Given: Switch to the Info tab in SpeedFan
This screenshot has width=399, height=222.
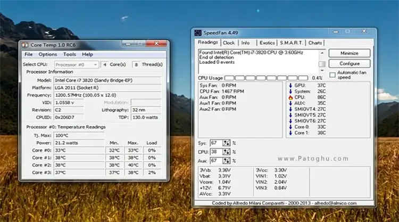Looking at the screenshot, I should click(x=245, y=43).
